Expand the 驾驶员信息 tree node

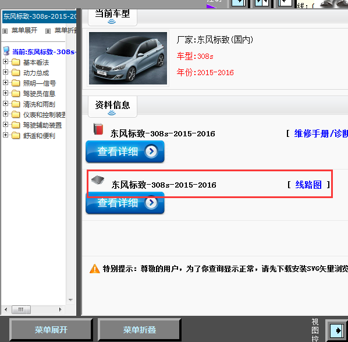click(x=6, y=93)
